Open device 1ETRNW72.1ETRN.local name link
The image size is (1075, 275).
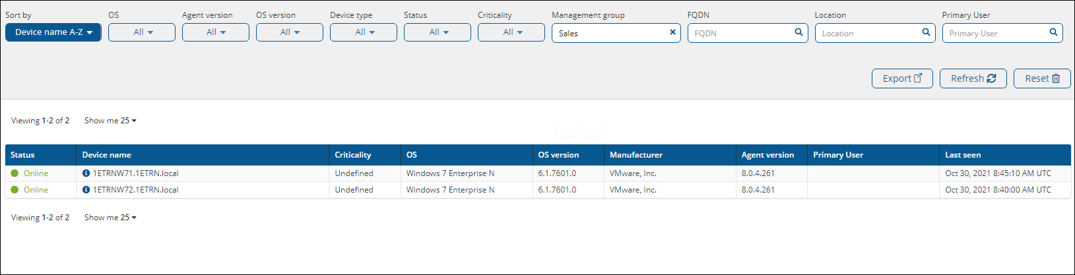pyautogui.click(x=135, y=190)
